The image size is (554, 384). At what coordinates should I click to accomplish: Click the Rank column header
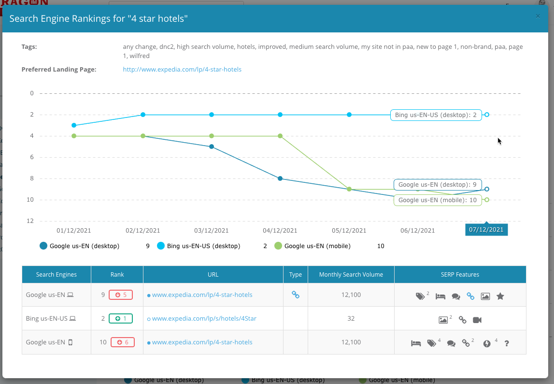click(117, 274)
